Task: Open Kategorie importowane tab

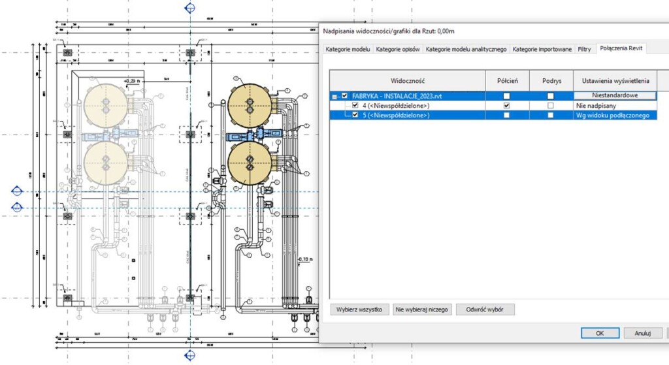Action: pyautogui.click(x=542, y=49)
